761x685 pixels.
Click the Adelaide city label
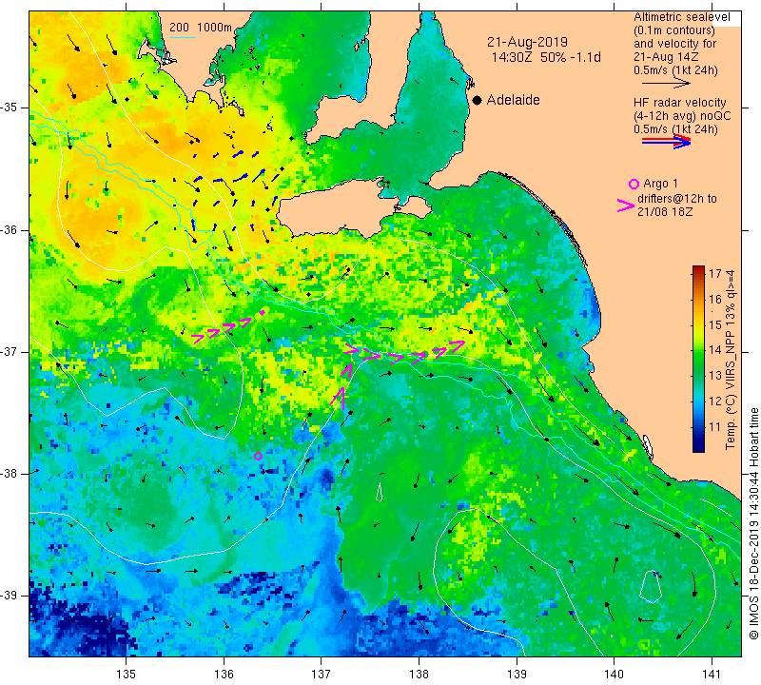[x=513, y=100]
